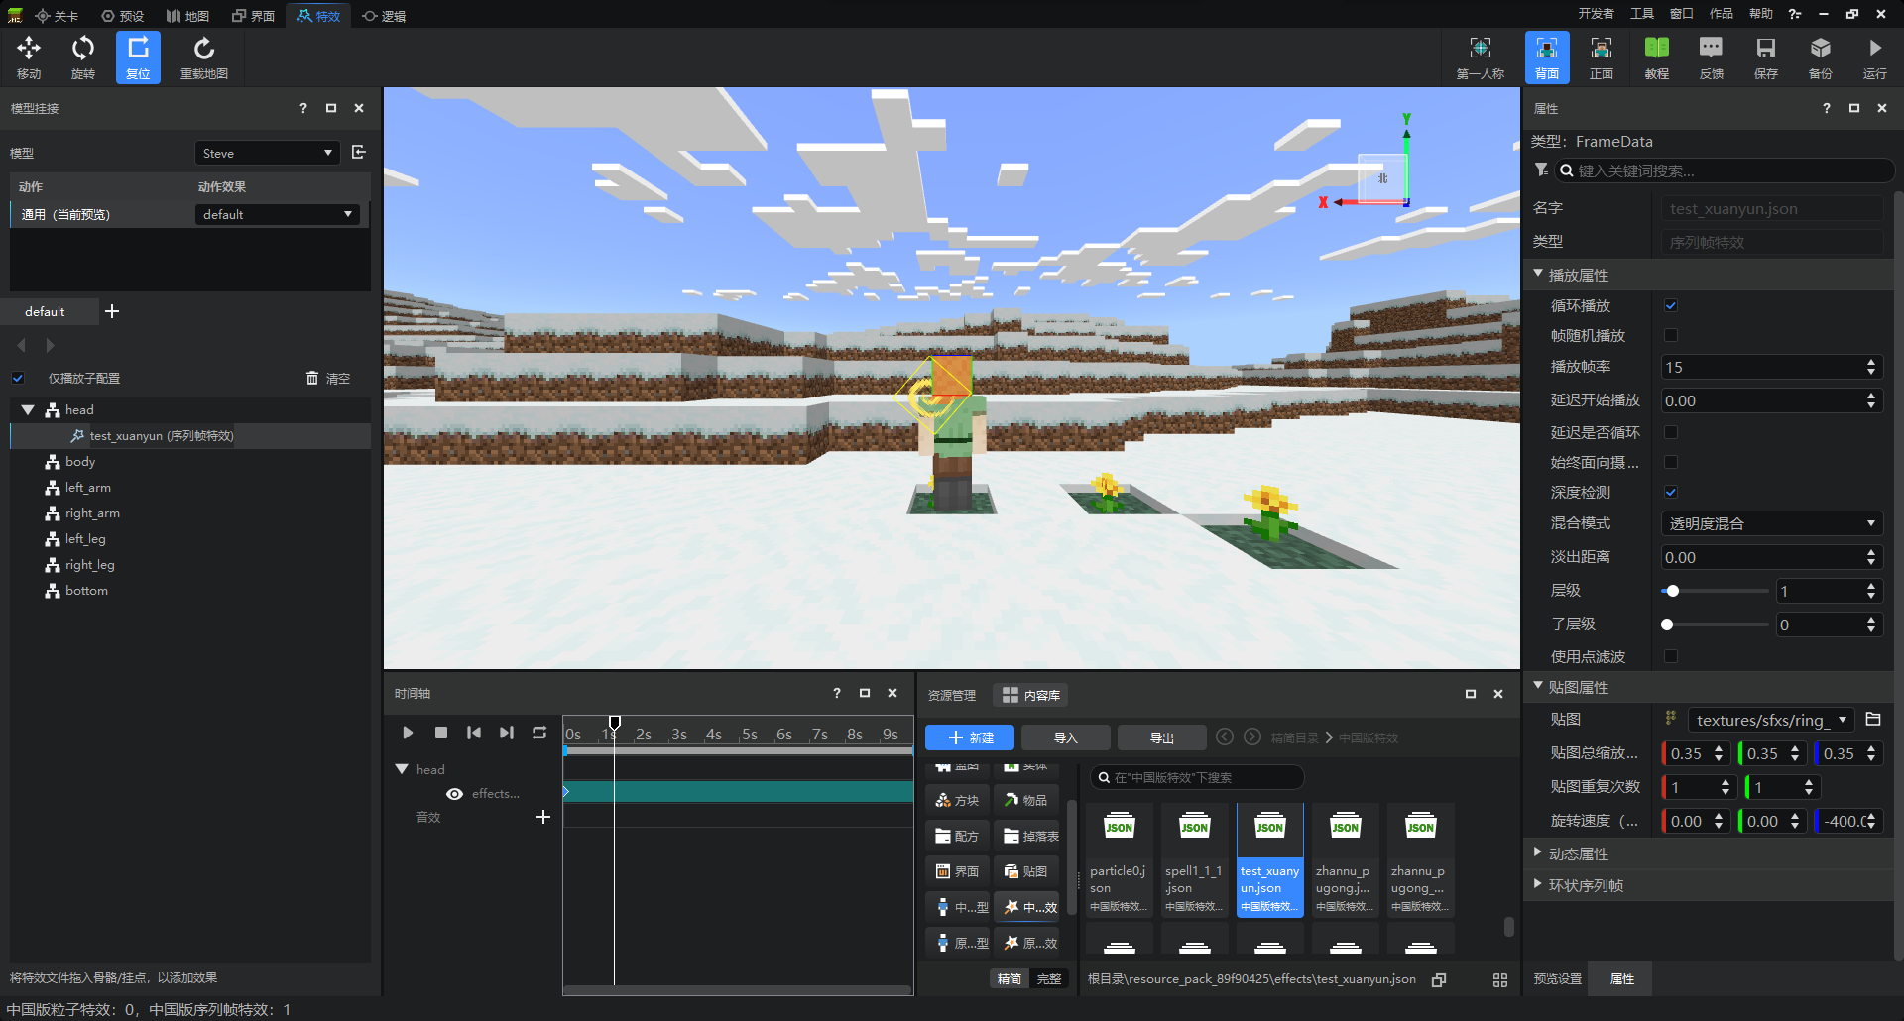Switch resource list to 完整 mode

pos(1049,979)
